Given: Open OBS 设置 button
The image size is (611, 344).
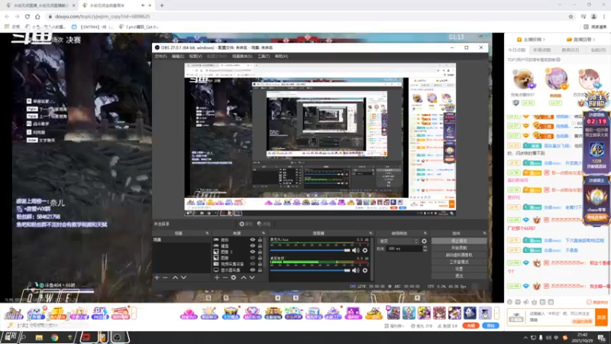Looking at the screenshot, I should pyautogui.click(x=459, y=269).
